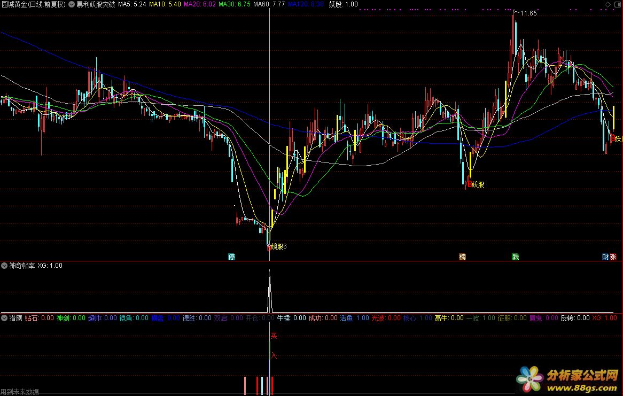Click the green 跌 marker icon
This screenshot has width=623, height=396.
[515, 257]
